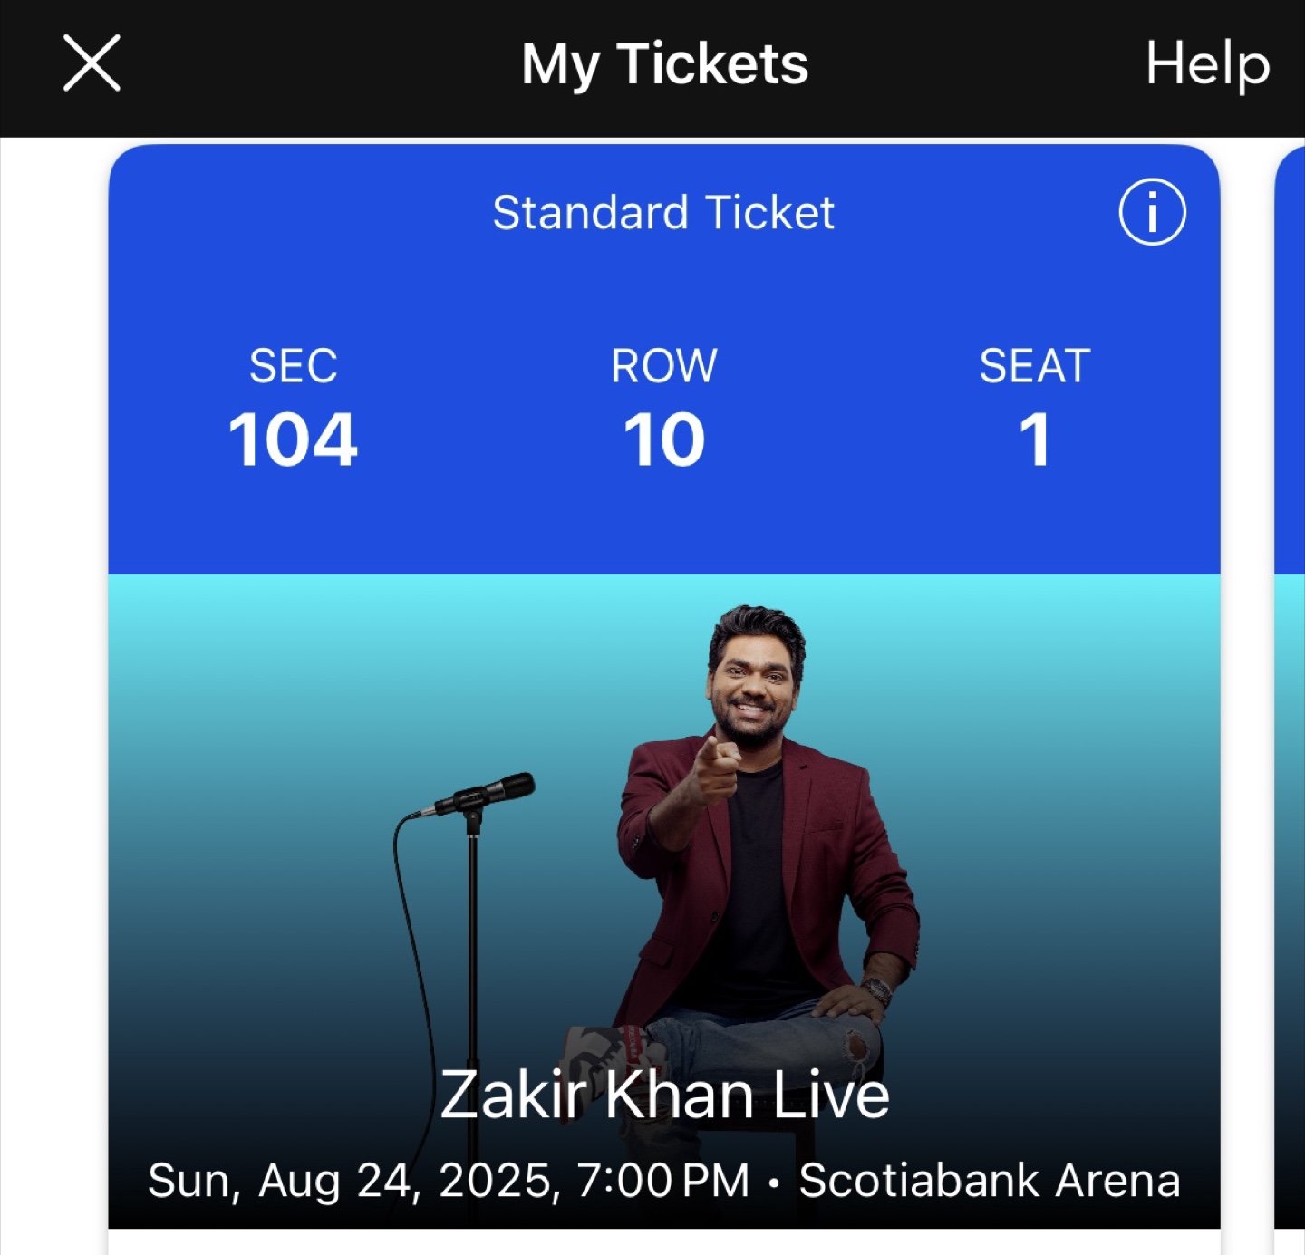The height and width of the screenshot is (1255, 1305).
Task: Tap the next ticket card's blue header
Action: click(x=1290, y=362)
